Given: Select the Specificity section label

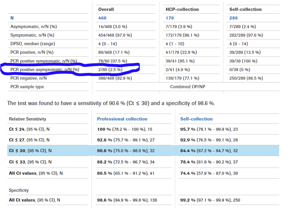Looking at the screenshot, I should (19, 191).
